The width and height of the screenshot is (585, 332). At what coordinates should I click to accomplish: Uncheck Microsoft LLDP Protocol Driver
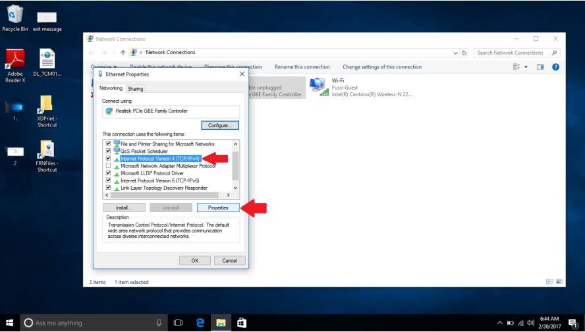108,173
